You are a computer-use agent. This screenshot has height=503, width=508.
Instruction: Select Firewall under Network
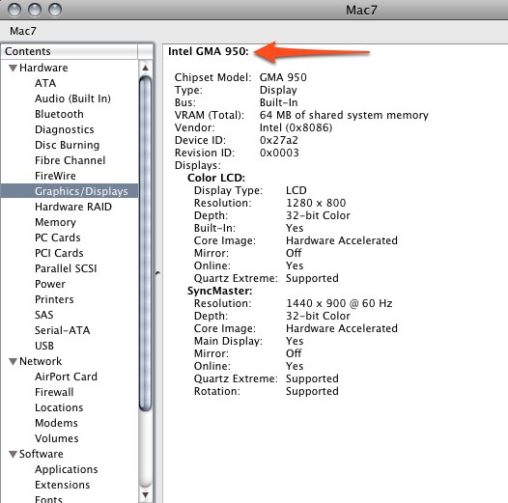(54, 392)
